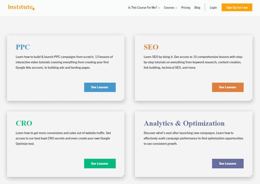Open the Blog link

[x=197, y=7]
